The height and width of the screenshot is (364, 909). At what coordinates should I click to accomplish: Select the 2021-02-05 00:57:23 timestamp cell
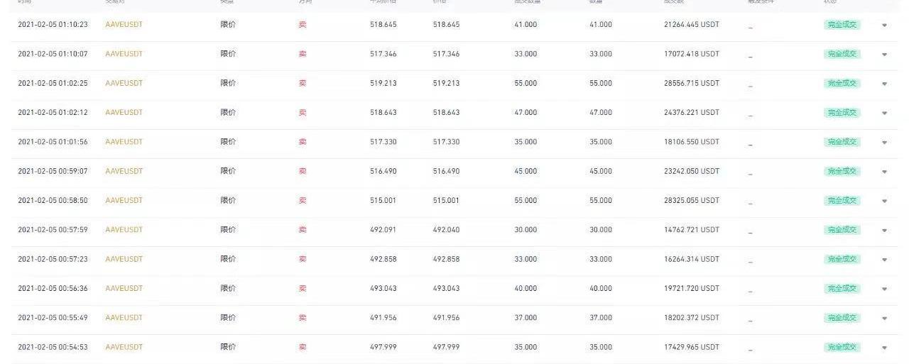point(53,259)
